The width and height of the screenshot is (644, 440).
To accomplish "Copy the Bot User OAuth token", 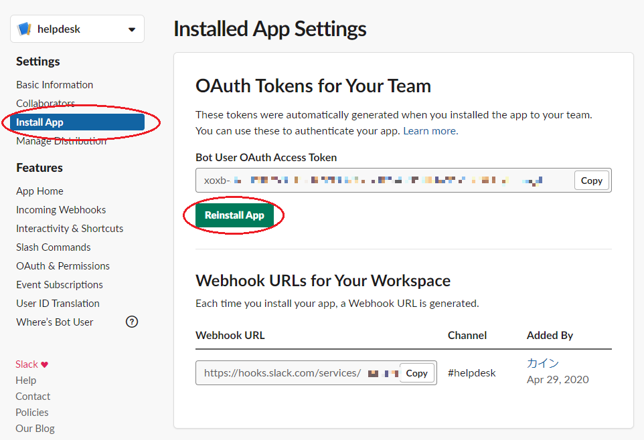I will tap(591, 181).
